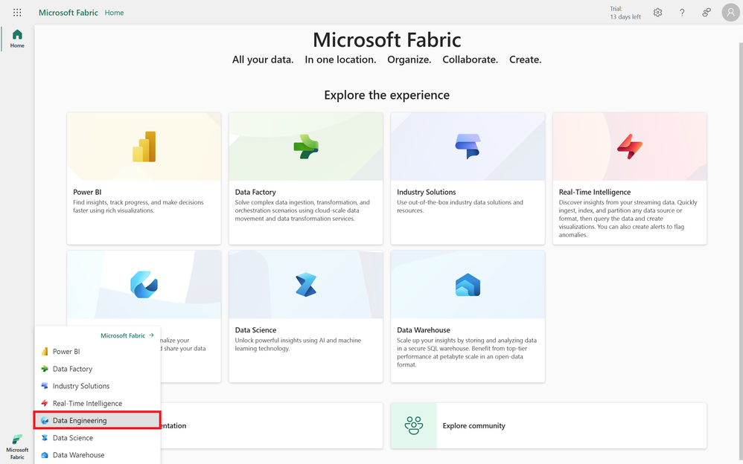The width and height of the screenshot is (743, 464).
Task: Click the Explore community people icon
Action: pyautogui.click(x=414, y=425)
